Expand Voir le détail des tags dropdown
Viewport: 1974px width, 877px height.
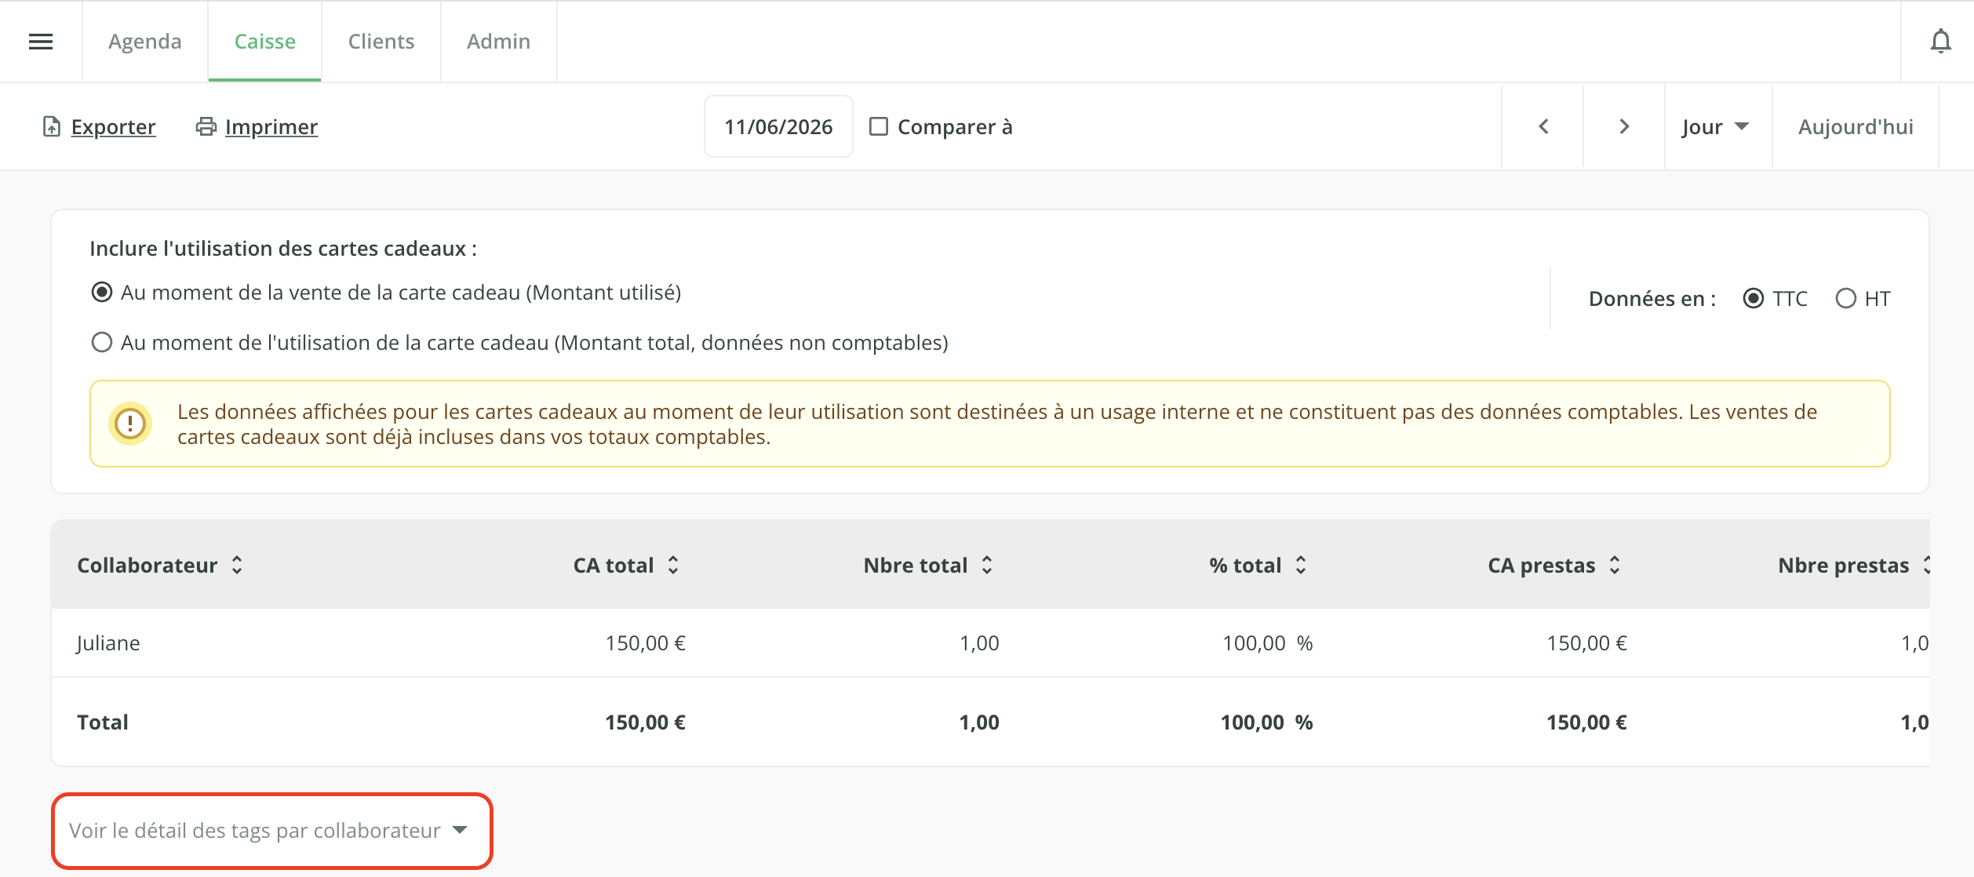pos(271,831)
